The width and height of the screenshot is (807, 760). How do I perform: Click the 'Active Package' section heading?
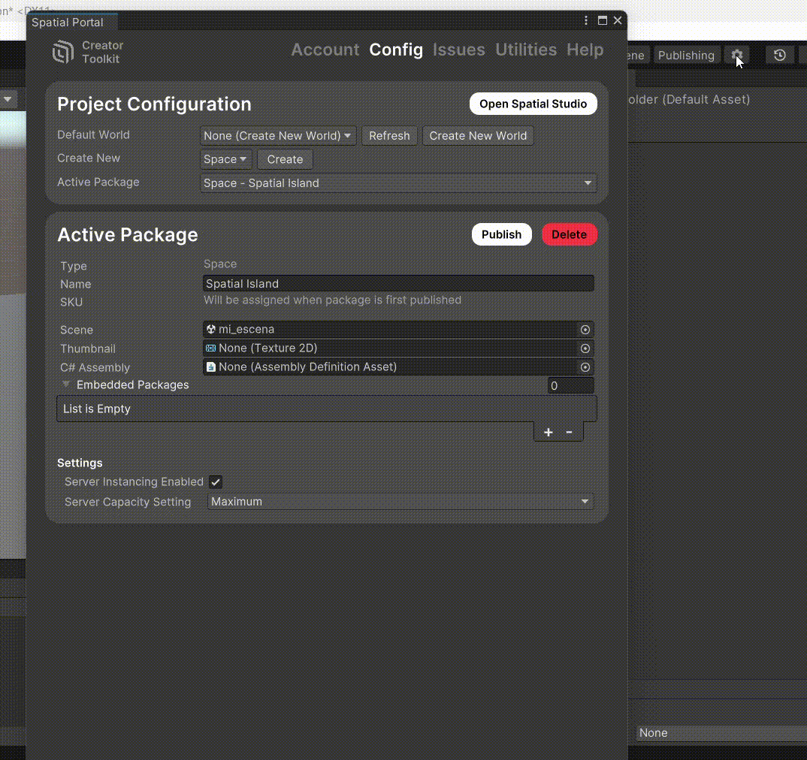click(x=128, y=234)
